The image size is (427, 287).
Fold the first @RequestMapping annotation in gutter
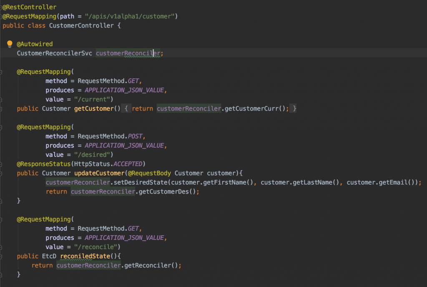pyautogui.click(x=1, y=72)
